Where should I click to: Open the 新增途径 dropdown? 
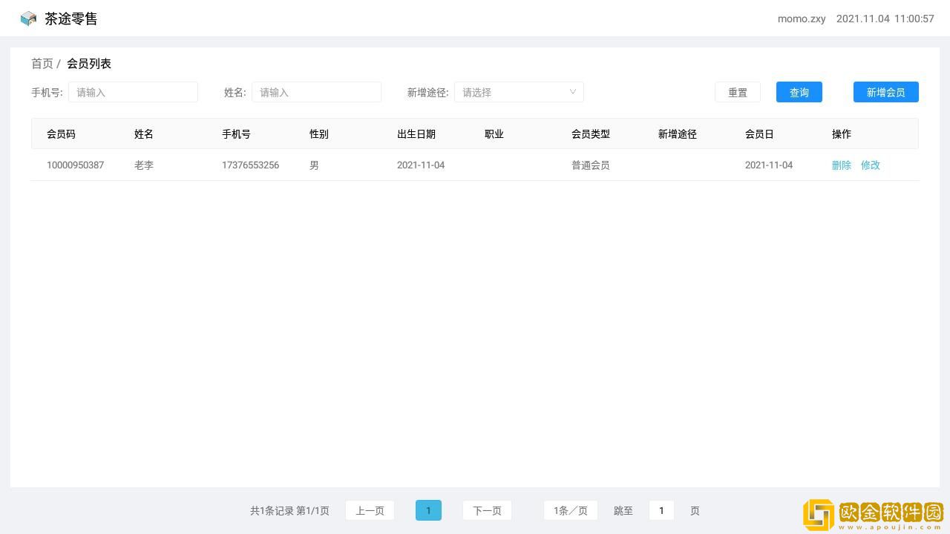click(519, 92)
